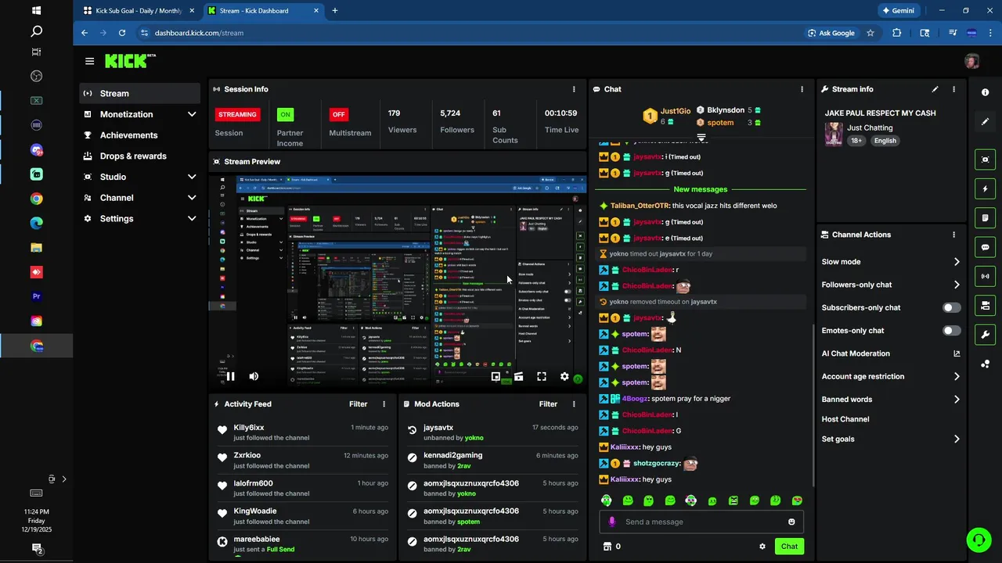Open Adobe Premiere Pro from the taskbar
The width and height of the screenshot is (1002, 563).
(x=36, y=296)
